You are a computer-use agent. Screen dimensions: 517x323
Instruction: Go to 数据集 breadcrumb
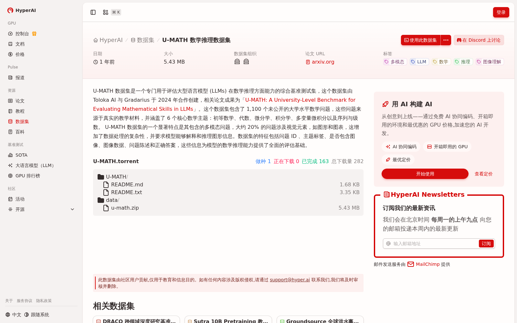coord(142,40)
